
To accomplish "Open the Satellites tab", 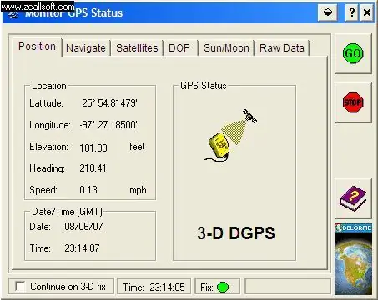I will click(x=137, y=48).
